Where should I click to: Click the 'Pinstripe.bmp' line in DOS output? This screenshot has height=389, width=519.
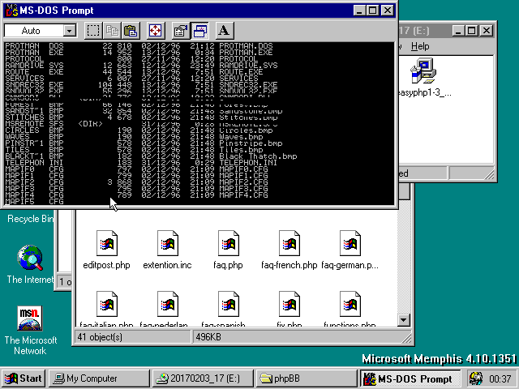pyautogui.click(x=144, y=143)
